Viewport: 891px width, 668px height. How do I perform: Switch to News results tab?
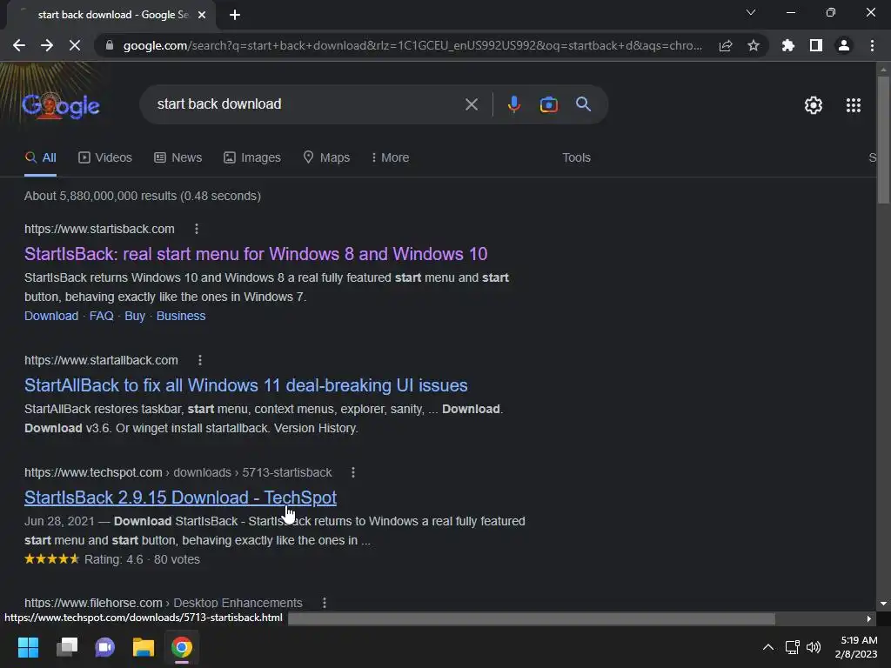178,158
